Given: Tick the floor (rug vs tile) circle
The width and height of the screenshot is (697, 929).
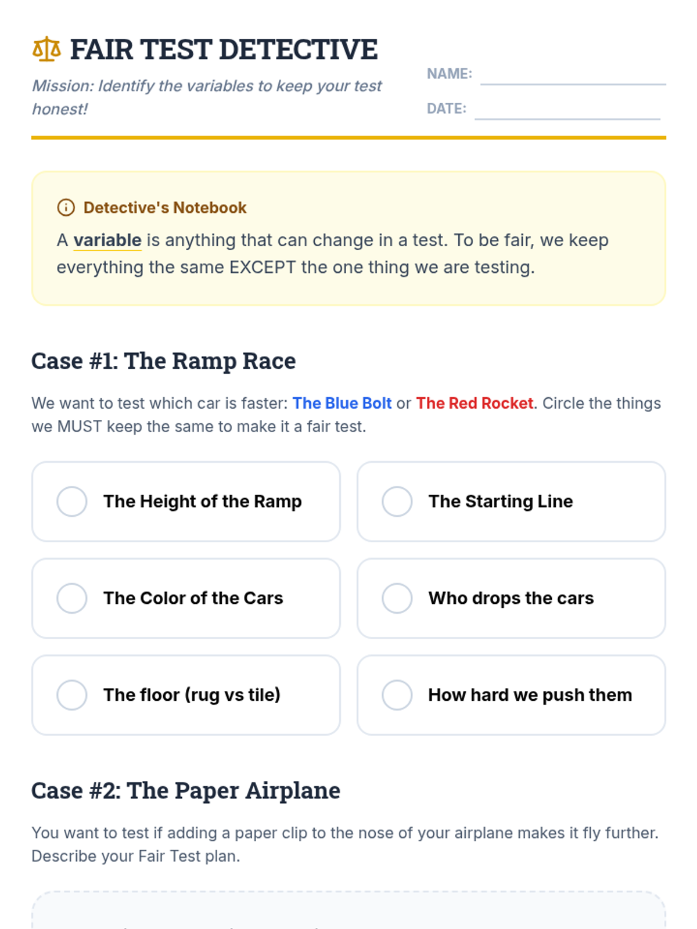Looking at the screenshot, I should click(x=72, y=694).
